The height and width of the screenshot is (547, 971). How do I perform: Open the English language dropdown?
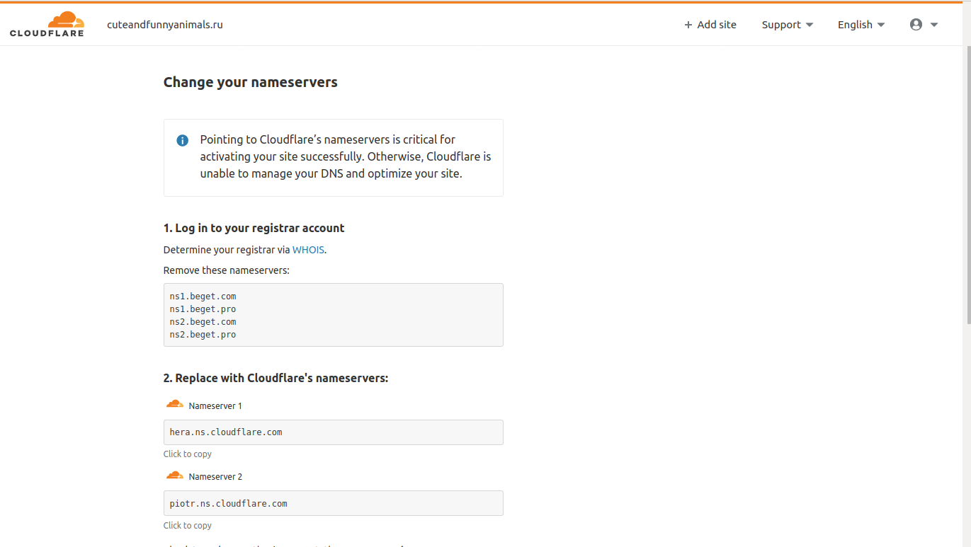click(861, 25)
